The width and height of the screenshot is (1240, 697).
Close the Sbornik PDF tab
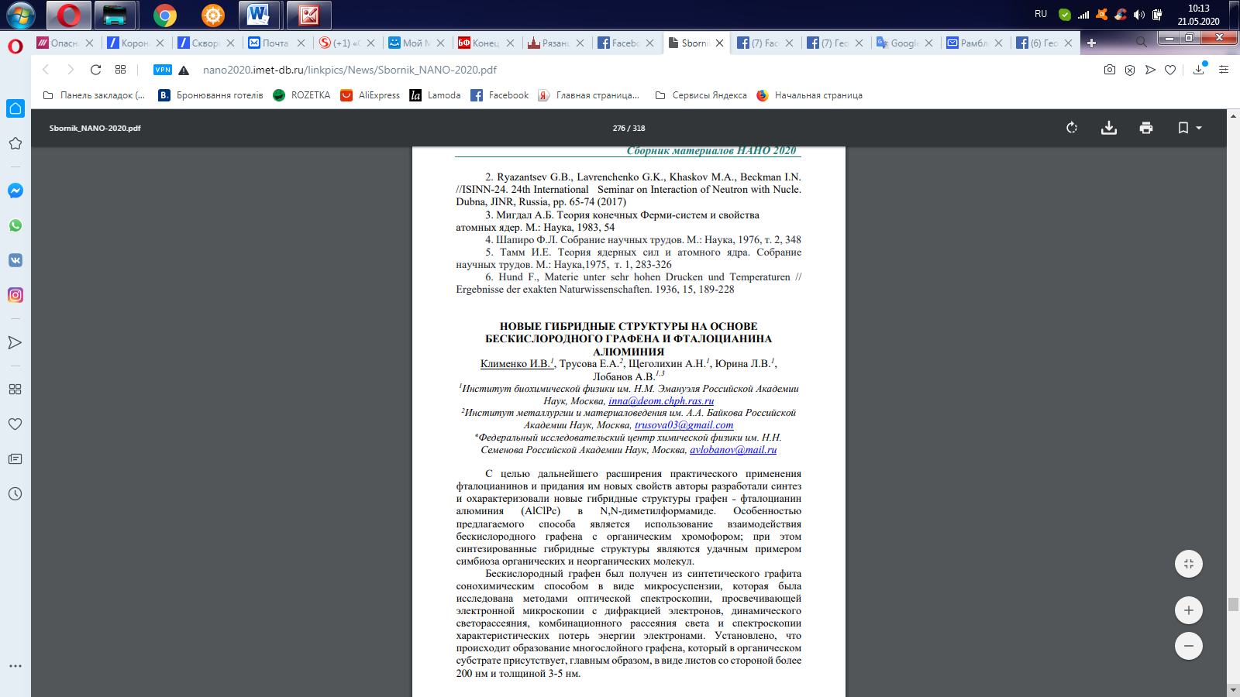point(720,43)
